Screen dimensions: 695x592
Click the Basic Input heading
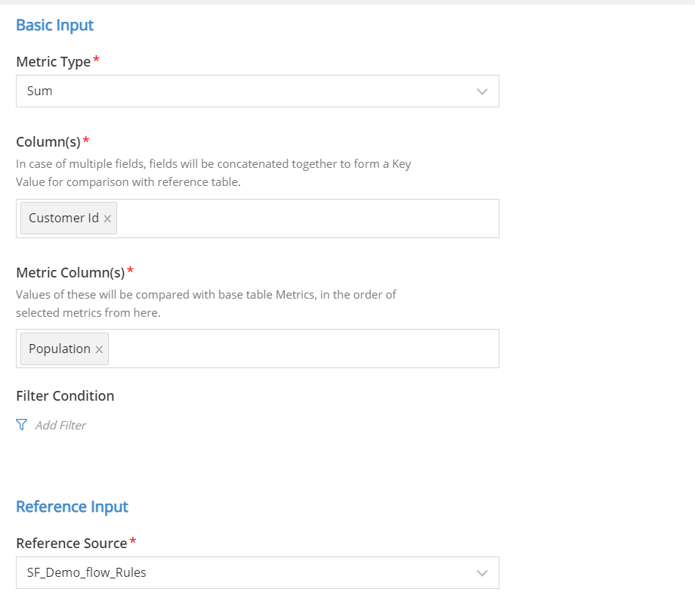click(x=54, y=25)
